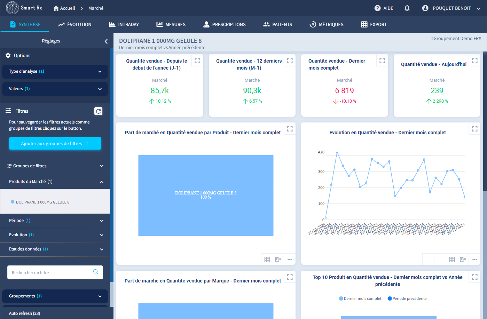The width and height of the screenshot is (487, 319).
Task: Enlarge Evolution en Quantité vendue chart
Action: click(x=474, y=129)
